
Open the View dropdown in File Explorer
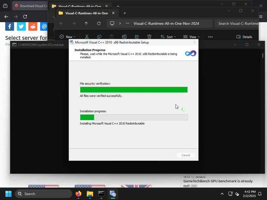coord(191,37)
